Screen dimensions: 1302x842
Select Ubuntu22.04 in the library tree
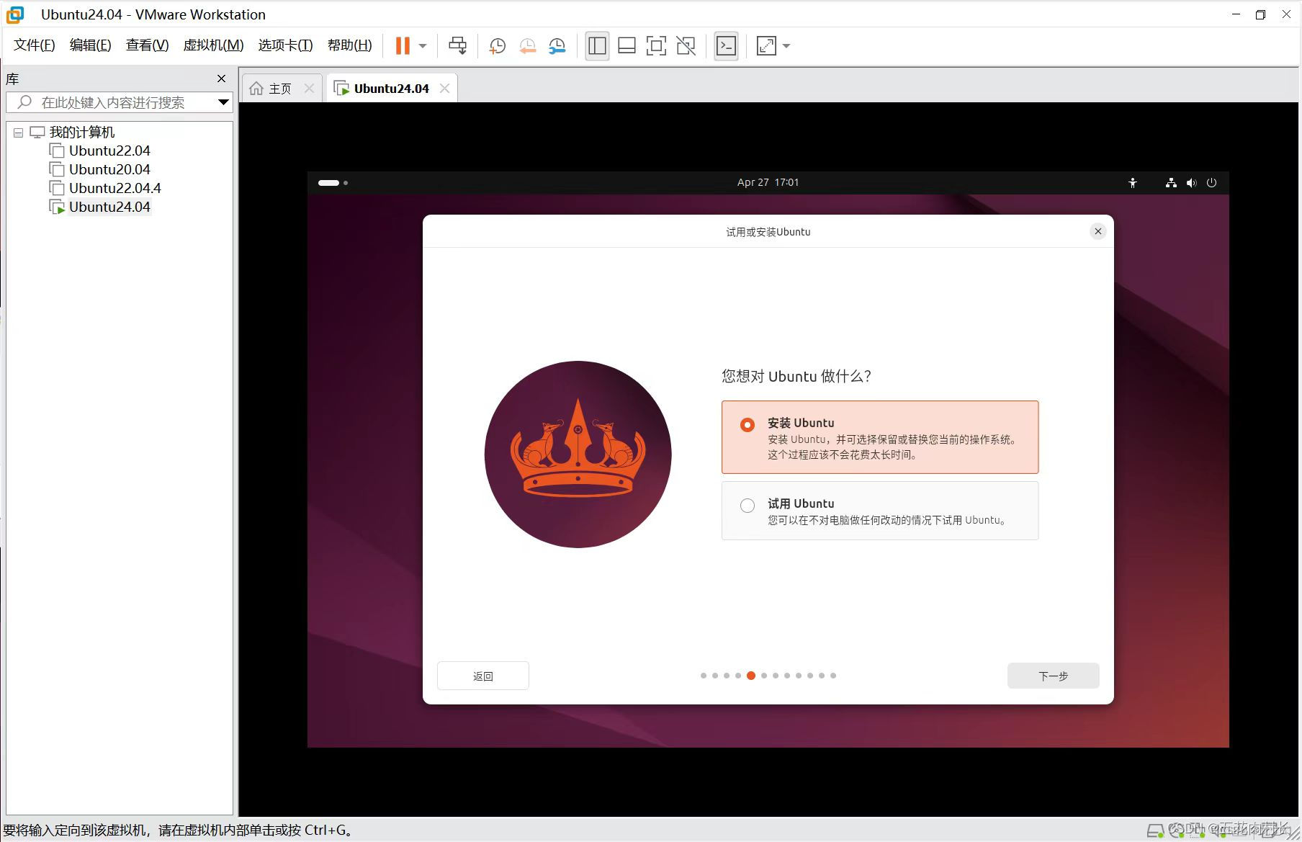pyautogui.click(x=109, y=151)
